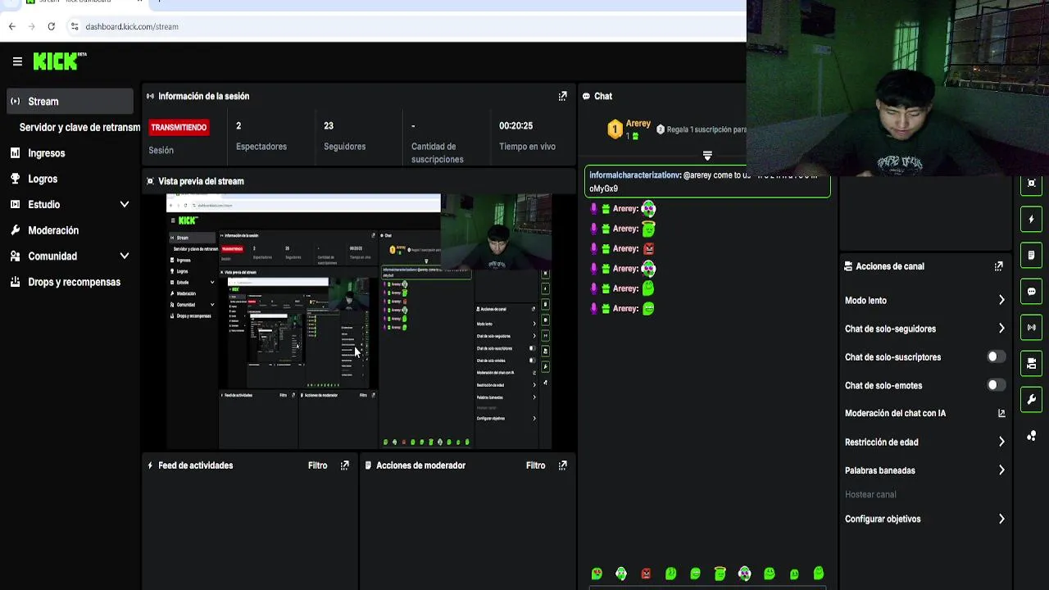The height and width of the screenshot is (590, 1049).
Task: Click the screen capture icon in right sidebar
Action: (1031, 184)
